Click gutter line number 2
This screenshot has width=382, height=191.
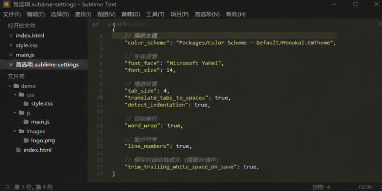coord(101,42)
